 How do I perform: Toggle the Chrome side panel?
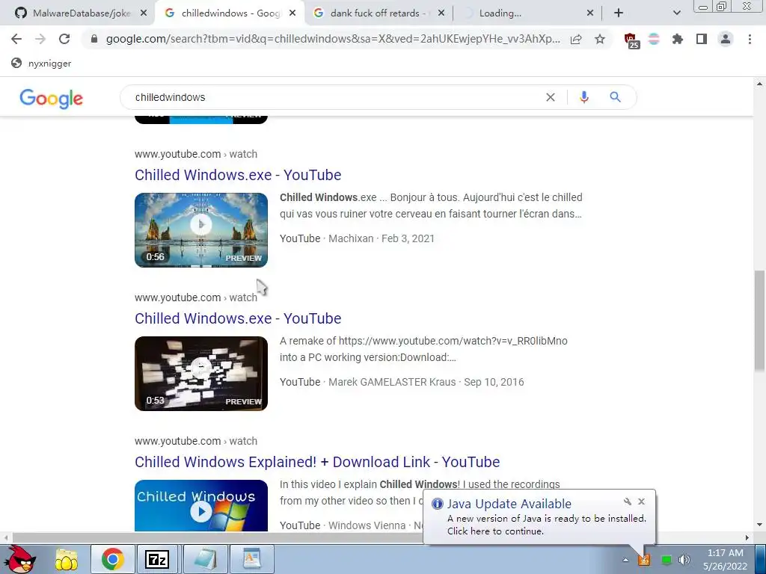pos(702,39)
